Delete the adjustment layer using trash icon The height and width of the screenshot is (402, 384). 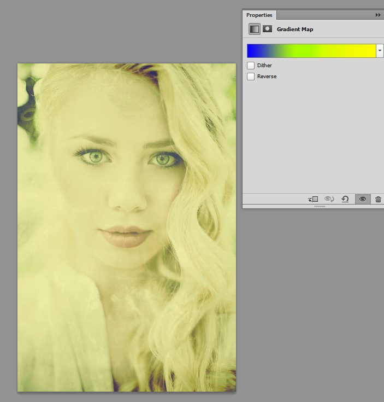(x=378, y=200)
